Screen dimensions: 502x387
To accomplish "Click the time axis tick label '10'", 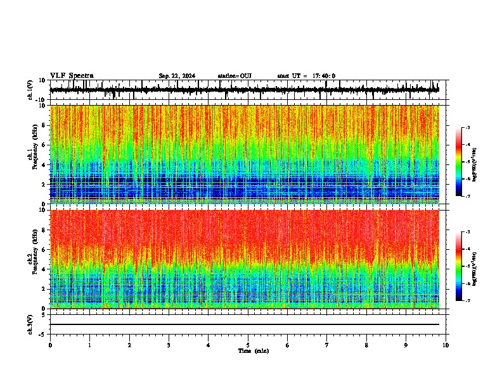I will (x=446, y=345).
